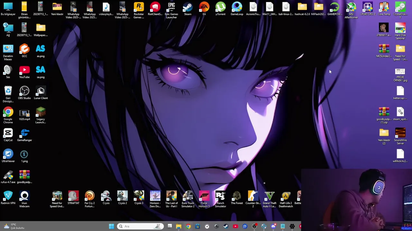The image size is (412, 231).
Task: Launch Euro Truck Simulator 2
Action: tap(188, 200)
